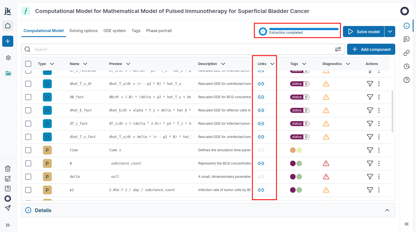416x232 pixels.
Task: Collapse the Details panel chevron
Action: 387,210
